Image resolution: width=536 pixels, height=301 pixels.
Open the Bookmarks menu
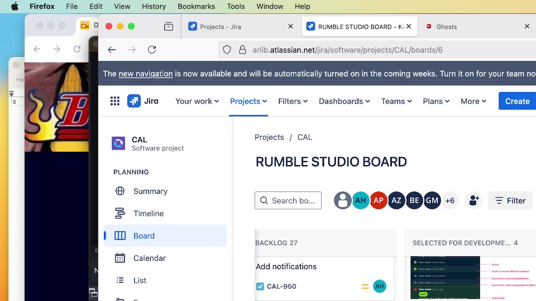(196, 6)
